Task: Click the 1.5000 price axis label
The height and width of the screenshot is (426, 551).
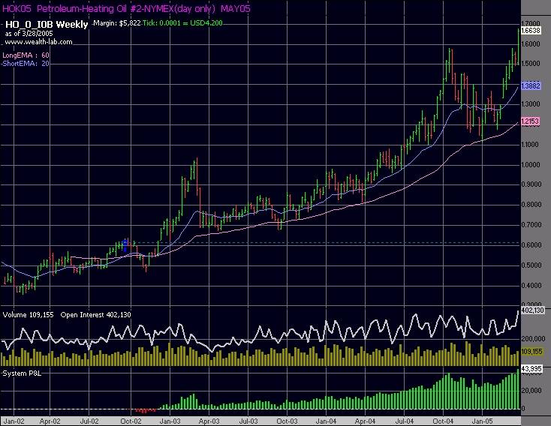Action: pyautogui.click(x=531, y=64)
